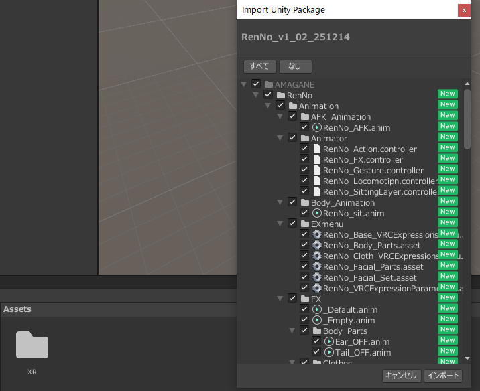The height and width of the screenshot is (391, 480).
Task: Click the インポート (Import) button
Action: pyautogui.click(x=442, y=376)
